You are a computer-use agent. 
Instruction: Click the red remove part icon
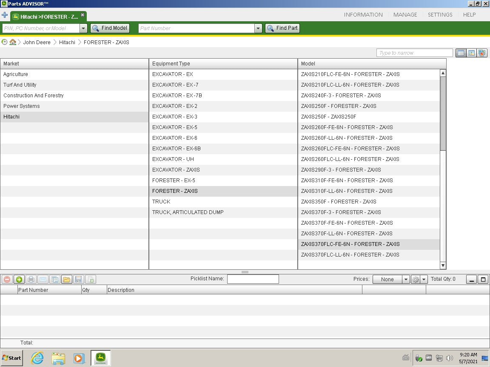click(x=7, y=279)
